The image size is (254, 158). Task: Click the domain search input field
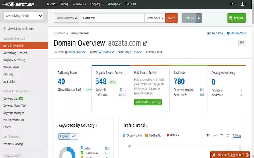point(112,18)
